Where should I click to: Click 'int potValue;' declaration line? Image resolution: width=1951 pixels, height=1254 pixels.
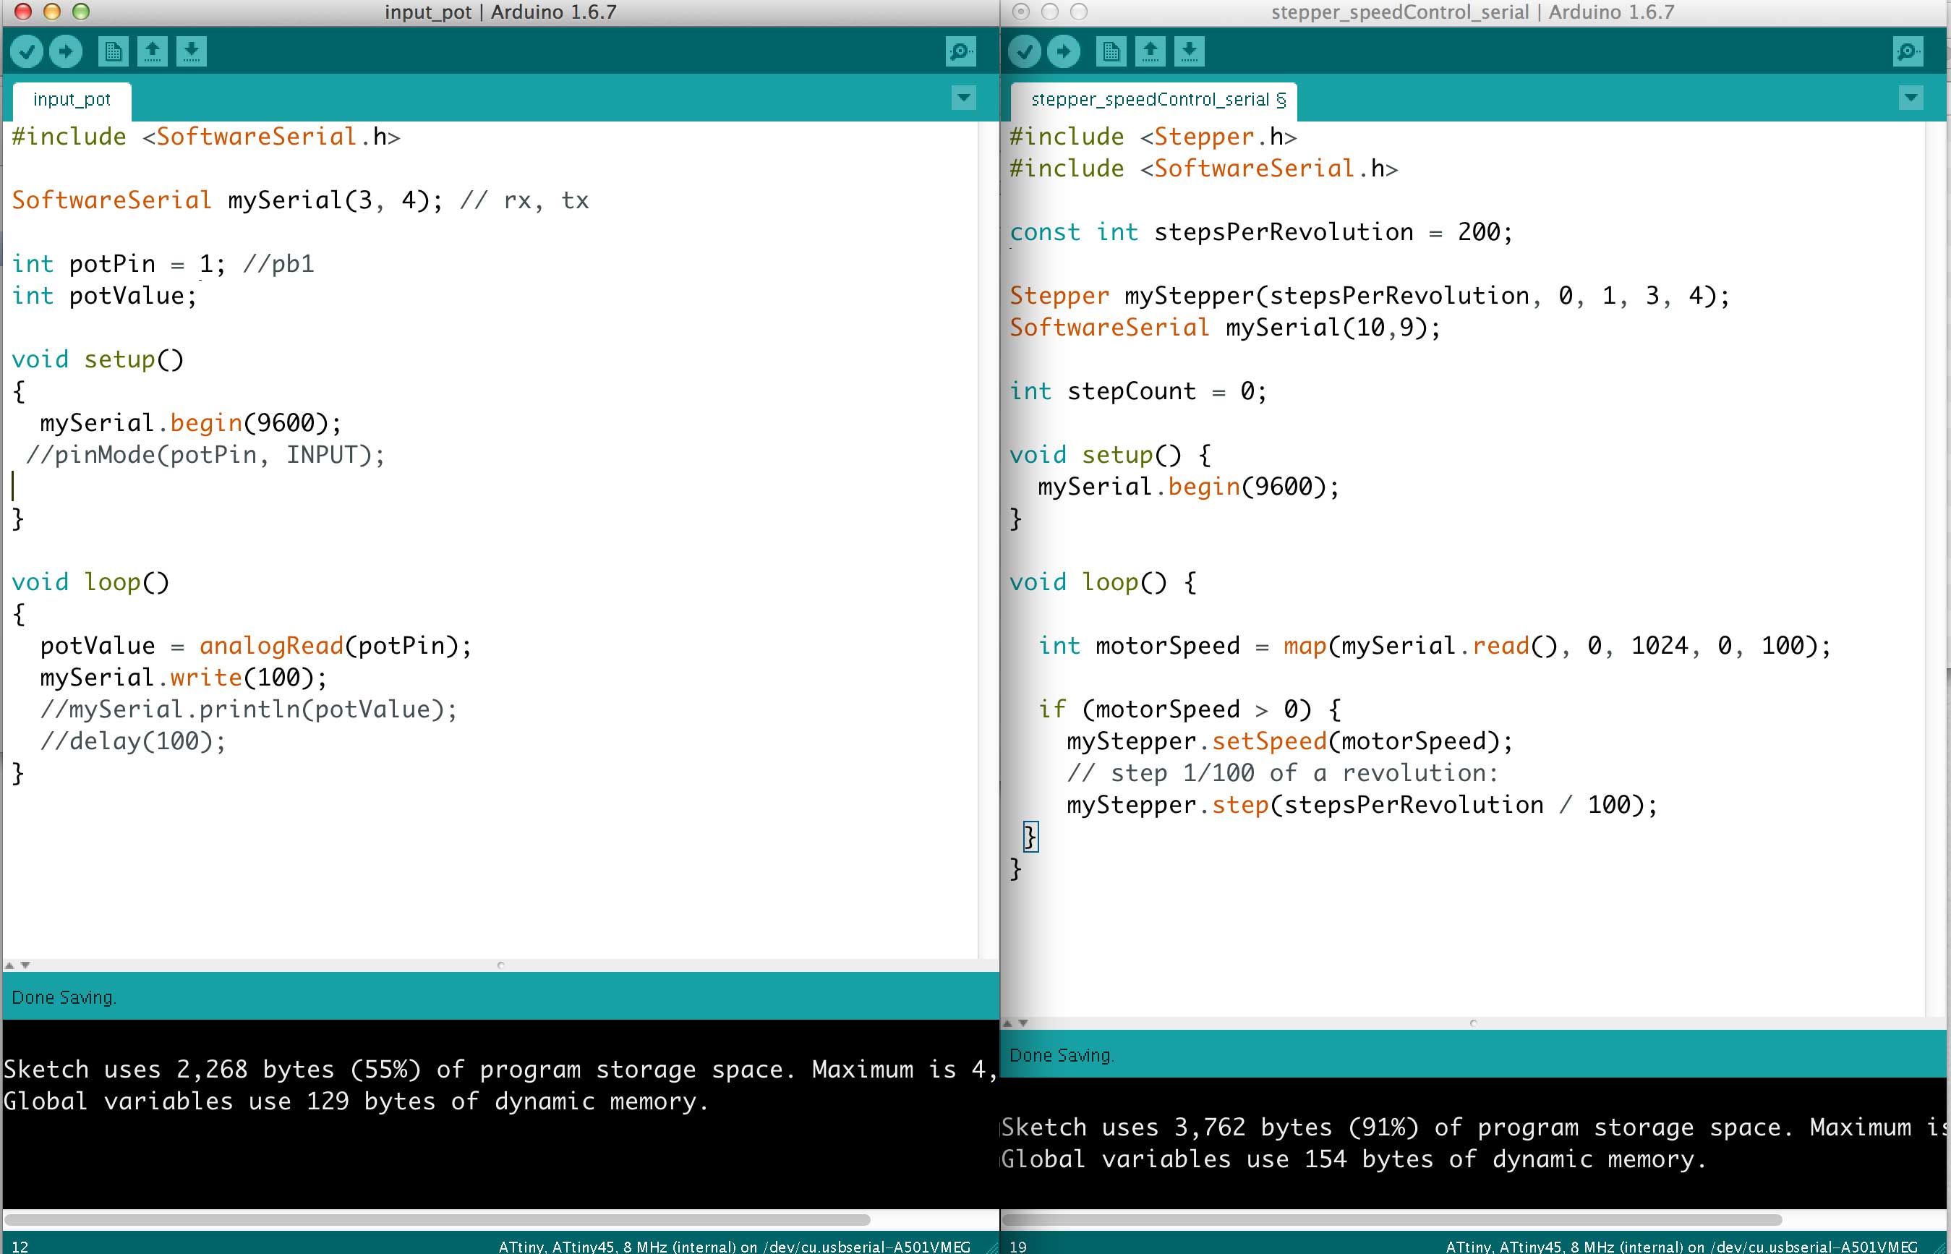(x=104, y=296)
